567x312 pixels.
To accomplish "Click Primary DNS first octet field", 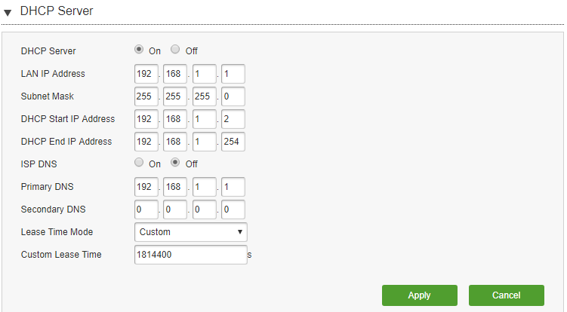I will coord(146,187).
